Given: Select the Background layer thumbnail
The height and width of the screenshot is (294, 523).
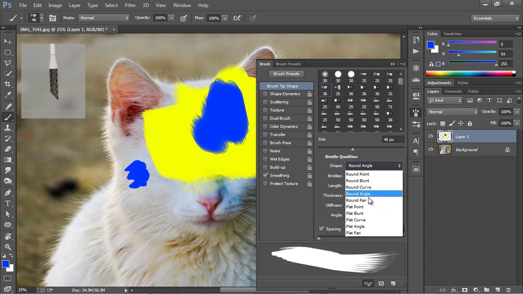Looking at the screenshot, I should coord(445,150).
